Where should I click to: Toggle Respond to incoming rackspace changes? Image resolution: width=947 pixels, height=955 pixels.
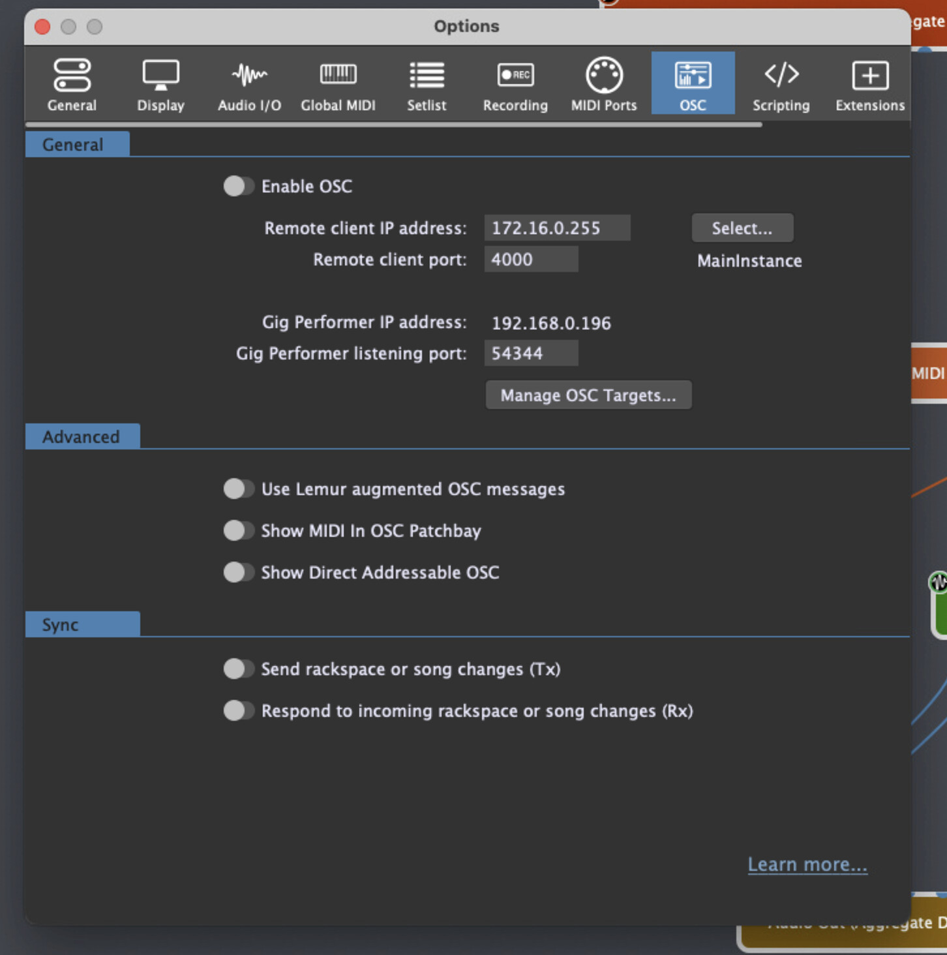coord(238,711)
